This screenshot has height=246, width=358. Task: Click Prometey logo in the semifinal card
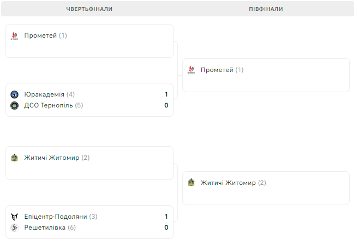click(x=191, y=70)
